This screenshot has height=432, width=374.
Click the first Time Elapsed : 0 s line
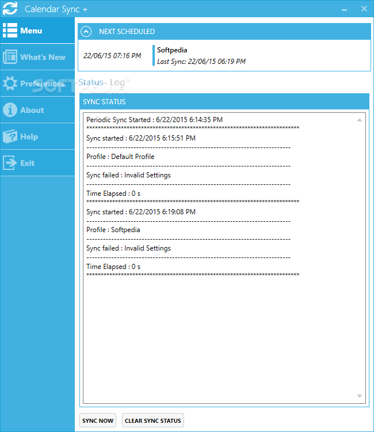113,194
